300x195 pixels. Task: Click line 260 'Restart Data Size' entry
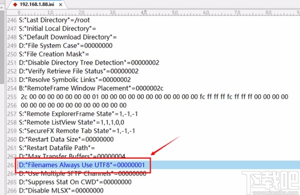coord(66,139)
